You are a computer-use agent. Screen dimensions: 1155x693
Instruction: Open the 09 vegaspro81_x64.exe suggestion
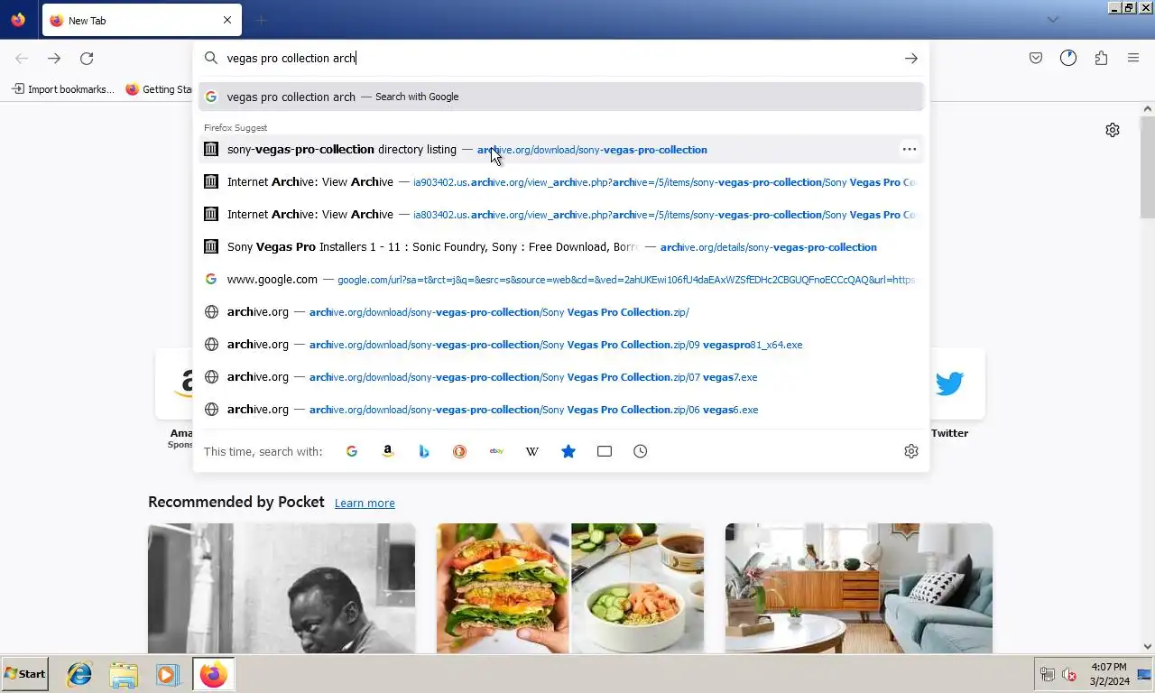(561, 344)
